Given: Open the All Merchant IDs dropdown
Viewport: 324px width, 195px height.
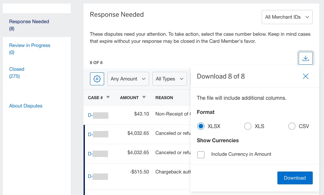Looking at the screenshot, I should (287, 17).
